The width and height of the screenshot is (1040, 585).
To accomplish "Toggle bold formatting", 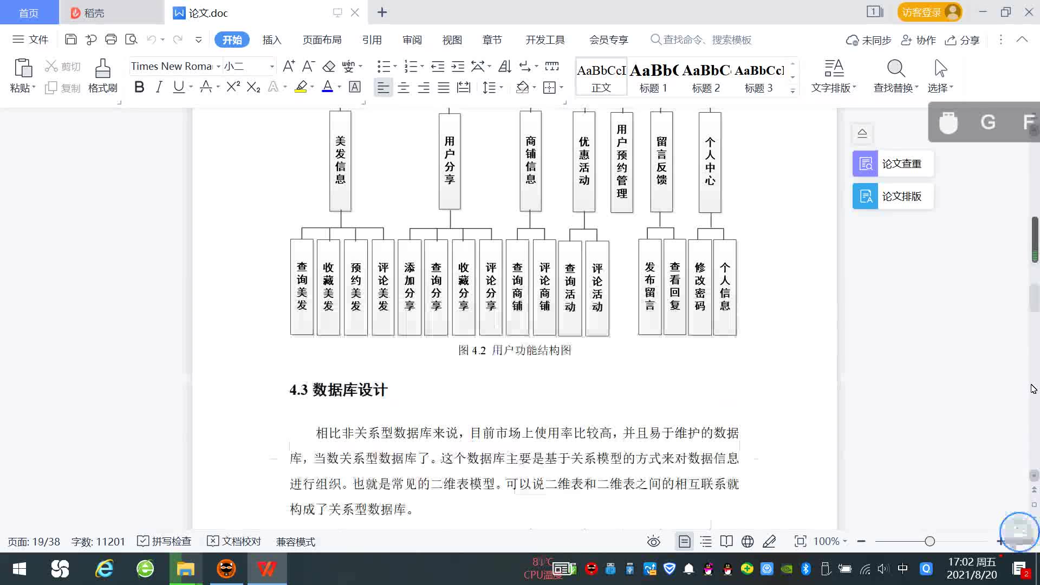I will click(139, 87).
